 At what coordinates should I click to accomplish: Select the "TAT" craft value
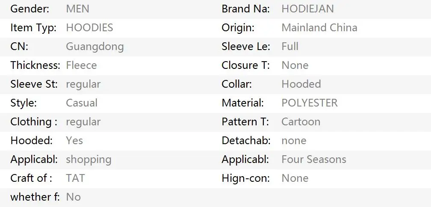[x=75, y=178]
